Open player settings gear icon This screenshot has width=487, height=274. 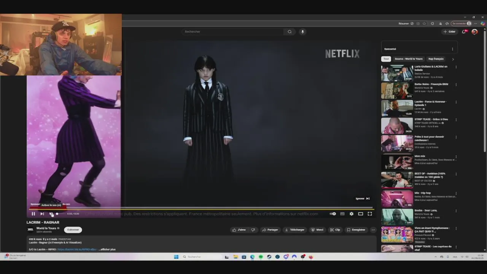352,214
